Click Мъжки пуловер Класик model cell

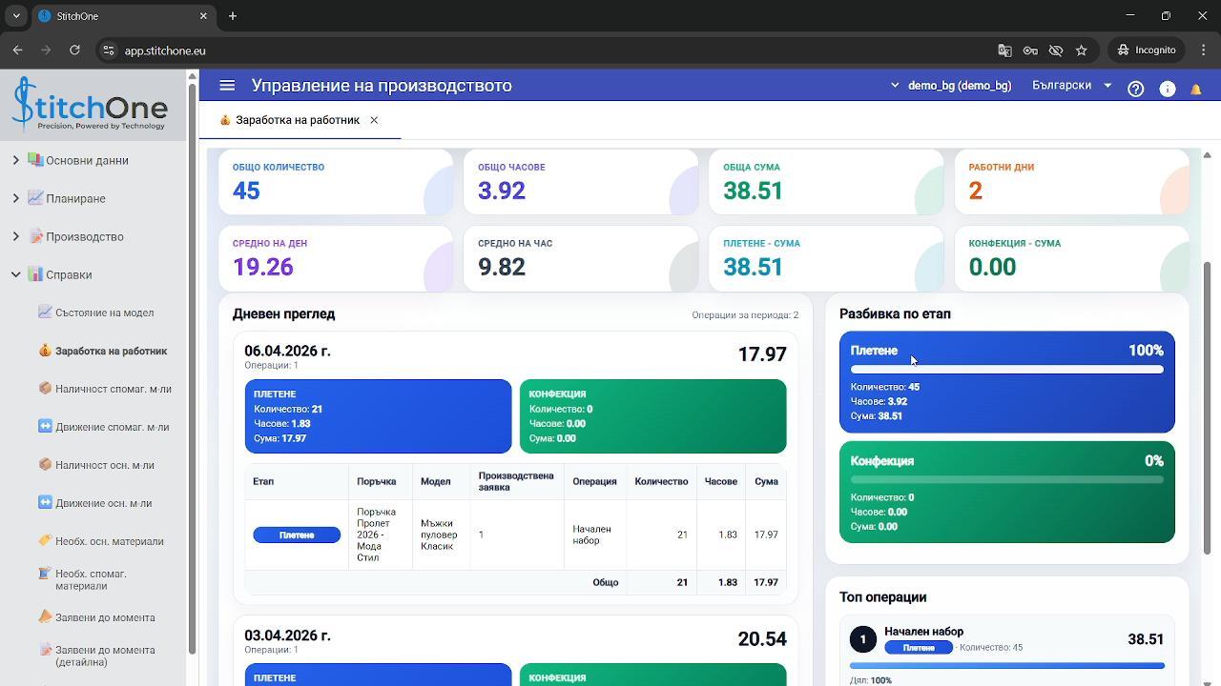(x=440, y=535)
